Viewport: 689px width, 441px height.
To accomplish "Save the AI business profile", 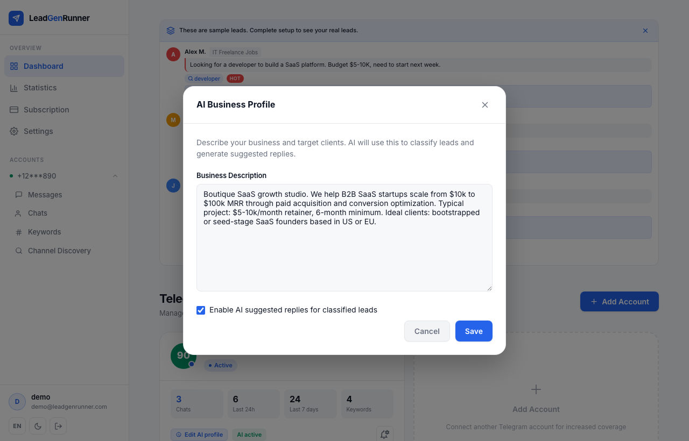I will click(x=474, y=331).
